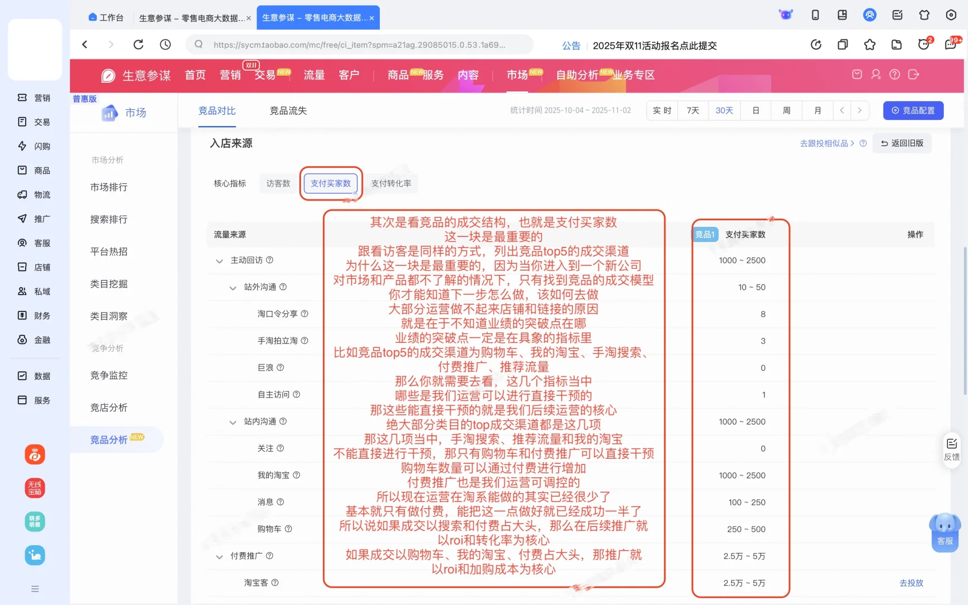Launch the 无线宝箱 red app icon
This screenshot has width=968, height=605.
pos(35,488)
